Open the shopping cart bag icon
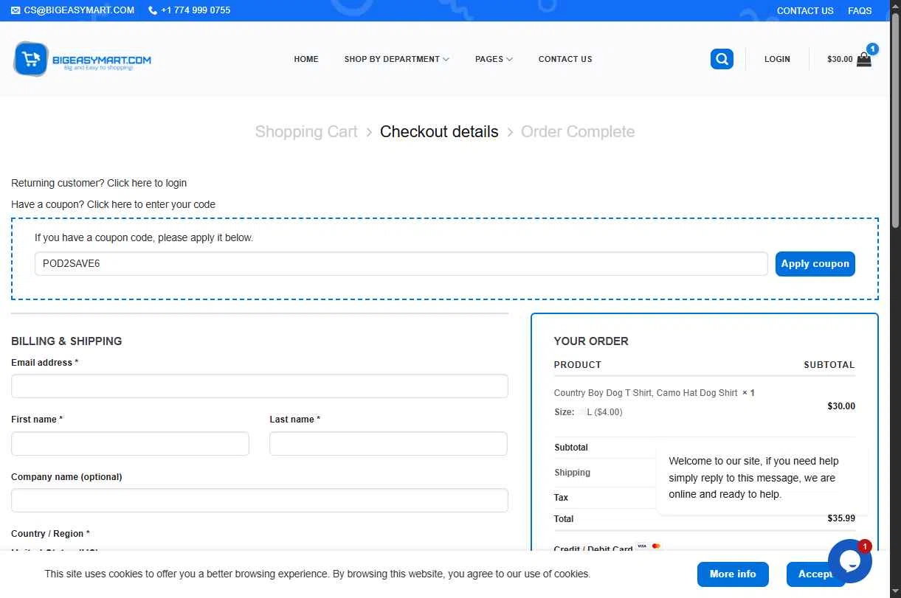The image size is (901, 598). 864,60
